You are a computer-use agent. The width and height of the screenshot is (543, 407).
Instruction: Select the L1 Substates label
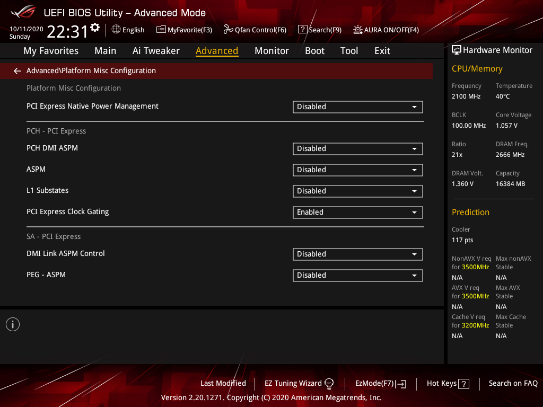click(47, 190)
